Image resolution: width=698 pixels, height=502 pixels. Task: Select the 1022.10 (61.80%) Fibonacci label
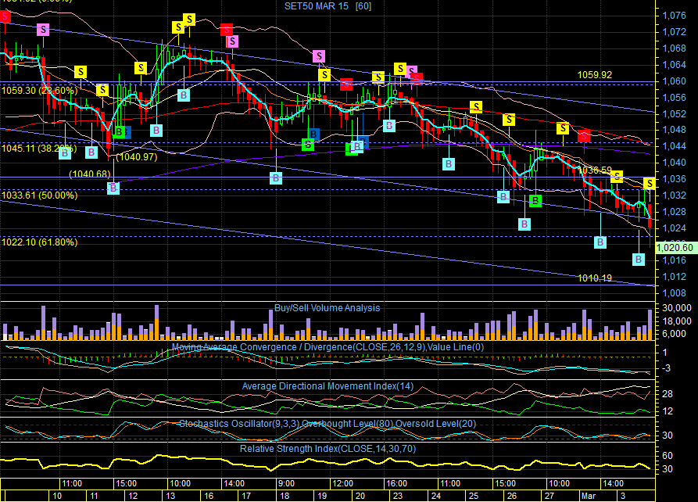40,242
